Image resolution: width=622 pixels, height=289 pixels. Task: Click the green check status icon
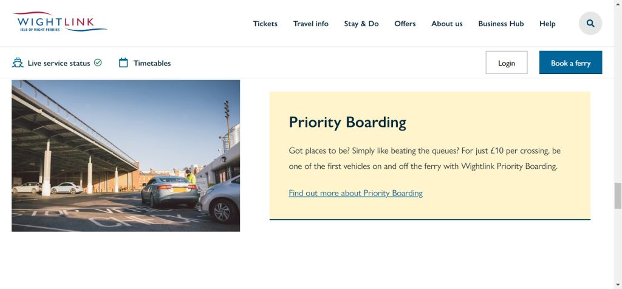98,63
